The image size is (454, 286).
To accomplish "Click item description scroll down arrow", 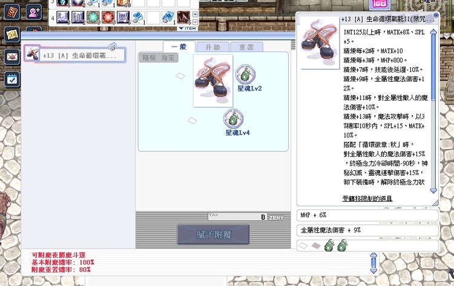I will coord(433,191).
